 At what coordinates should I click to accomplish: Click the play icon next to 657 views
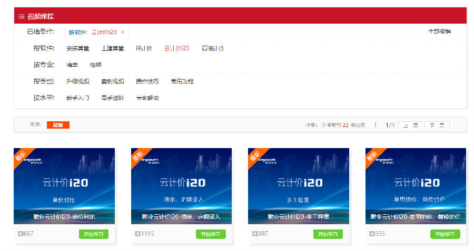point(20,234)
